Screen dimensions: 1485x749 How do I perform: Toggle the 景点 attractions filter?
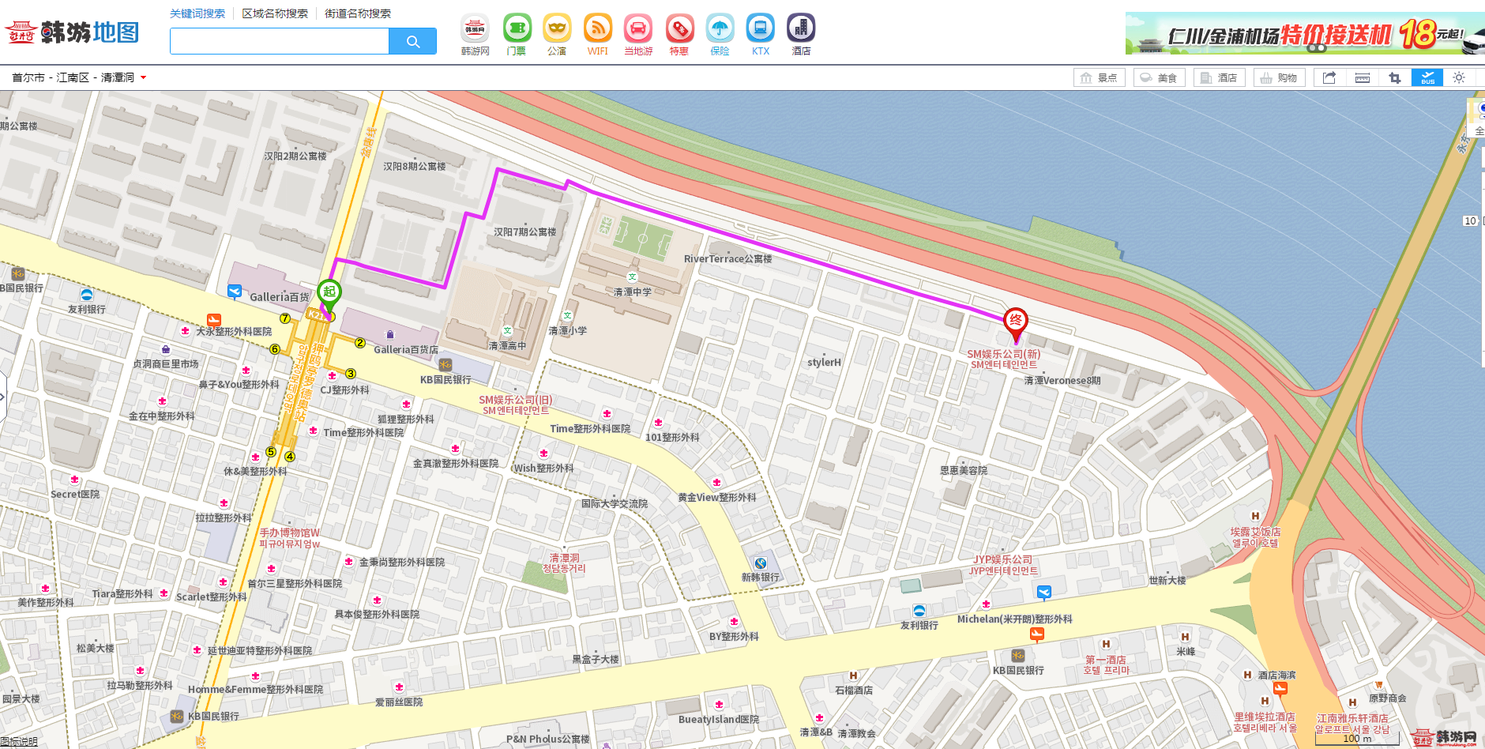click(x=1100, y=77)
